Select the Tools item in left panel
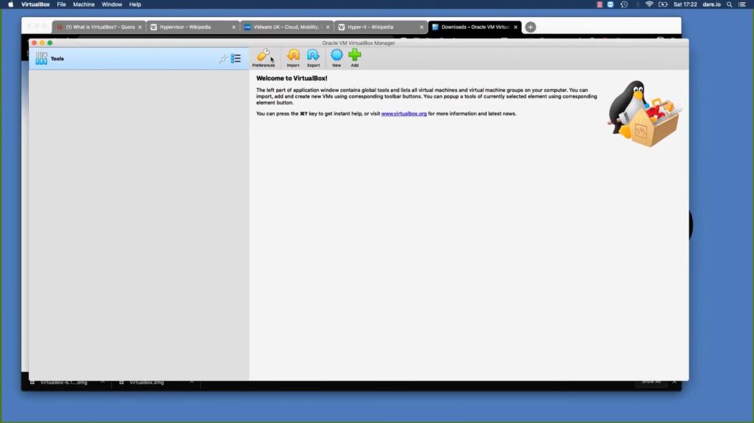 (138, 59)
